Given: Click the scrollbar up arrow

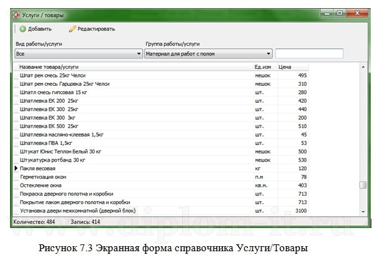Looking at the screenshot, I should [363, 67].
